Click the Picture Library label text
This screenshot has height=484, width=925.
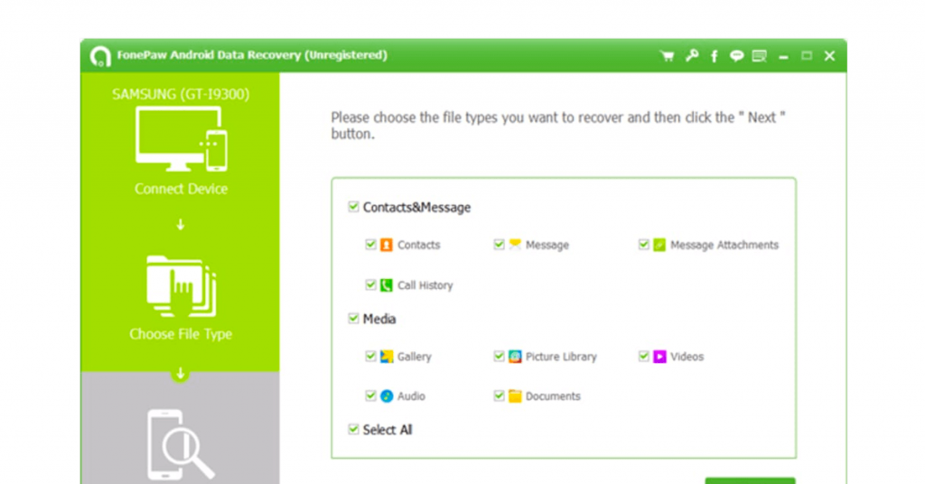[561, 357]
